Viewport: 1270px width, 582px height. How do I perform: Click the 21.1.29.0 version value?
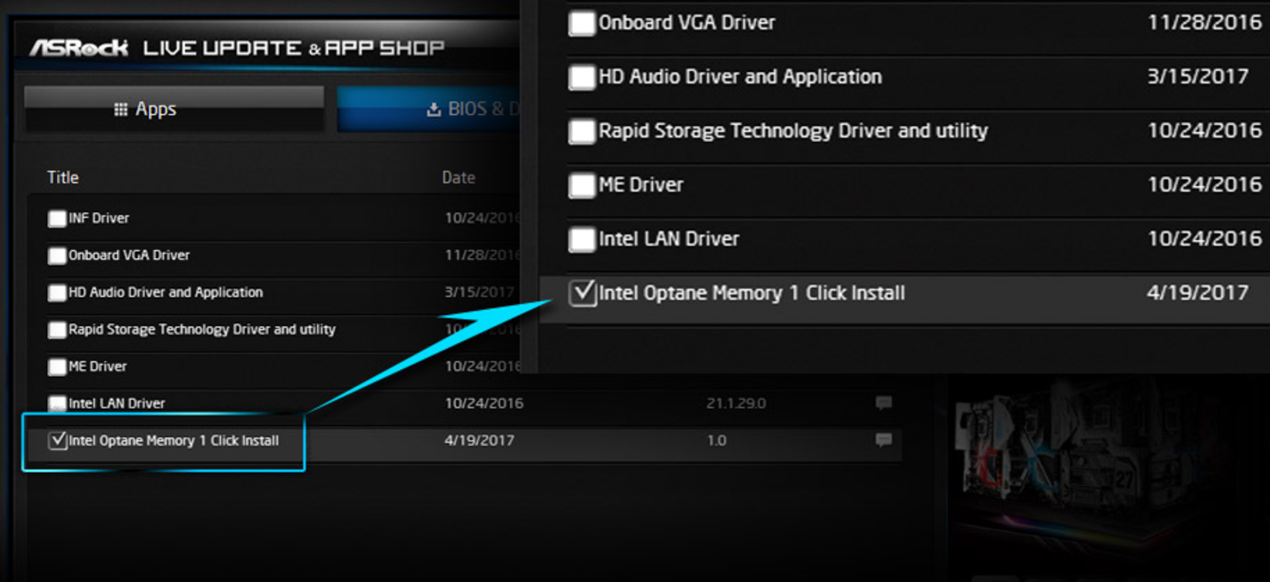tap(736, 403)
